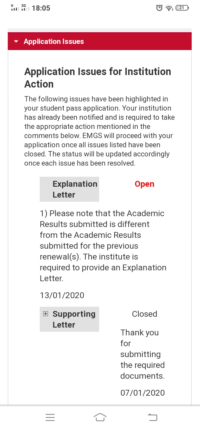Expand the Supporting Letter plus icon

(x=46, y=314)
